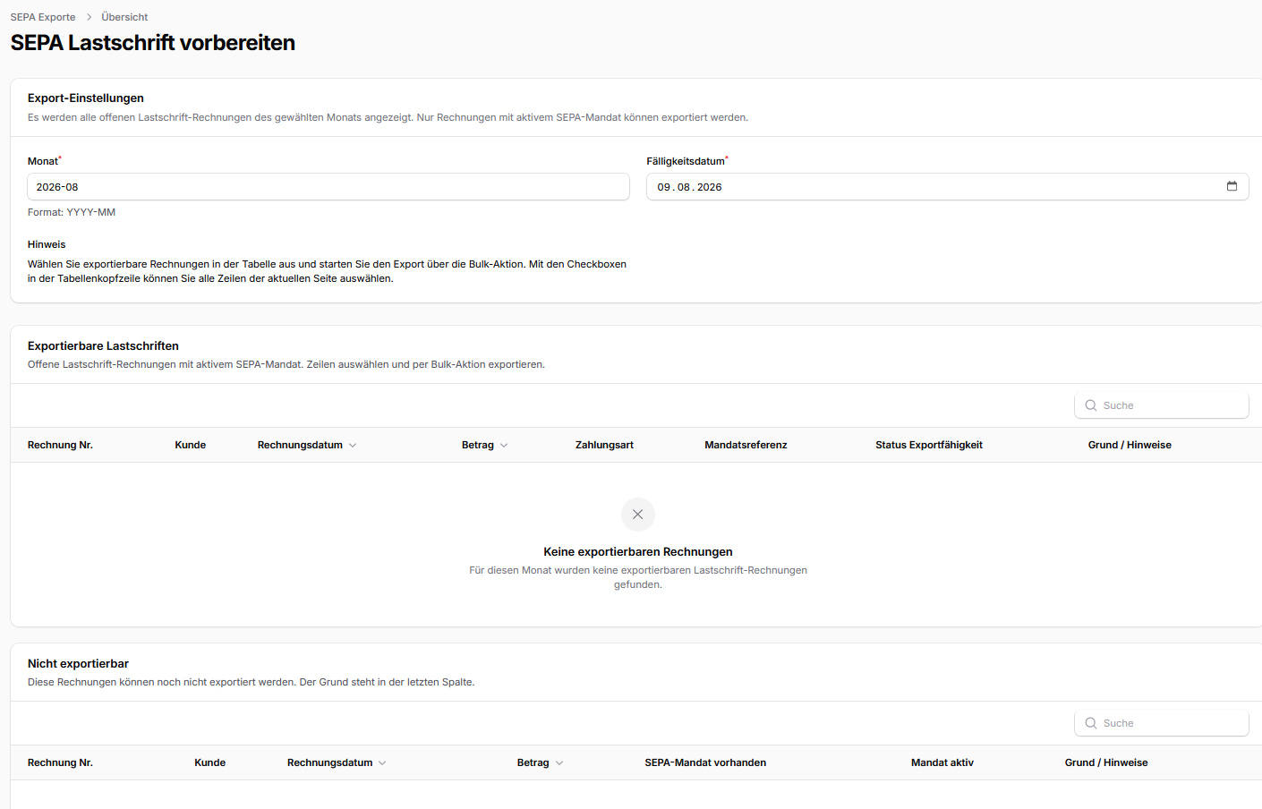Click the search magnifier in Exportierbare Lastschriften
1262x809 pixels.
1091,405
